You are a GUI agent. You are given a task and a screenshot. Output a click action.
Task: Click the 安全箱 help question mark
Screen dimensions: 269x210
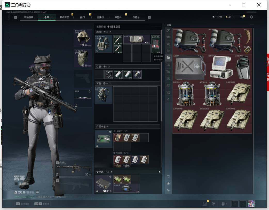(111, 172)
